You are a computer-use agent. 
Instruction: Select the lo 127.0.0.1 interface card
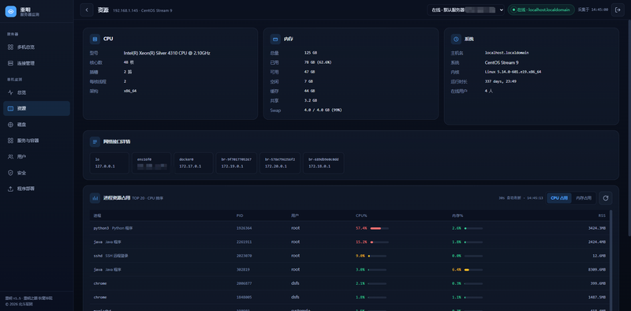pyautogui.click(x=110, y=163)
